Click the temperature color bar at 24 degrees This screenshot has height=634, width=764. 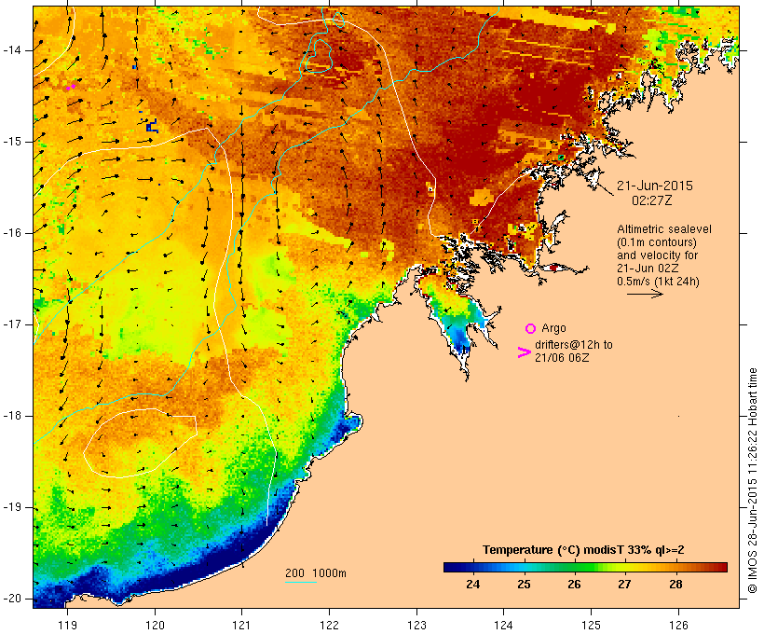point(473,567)
